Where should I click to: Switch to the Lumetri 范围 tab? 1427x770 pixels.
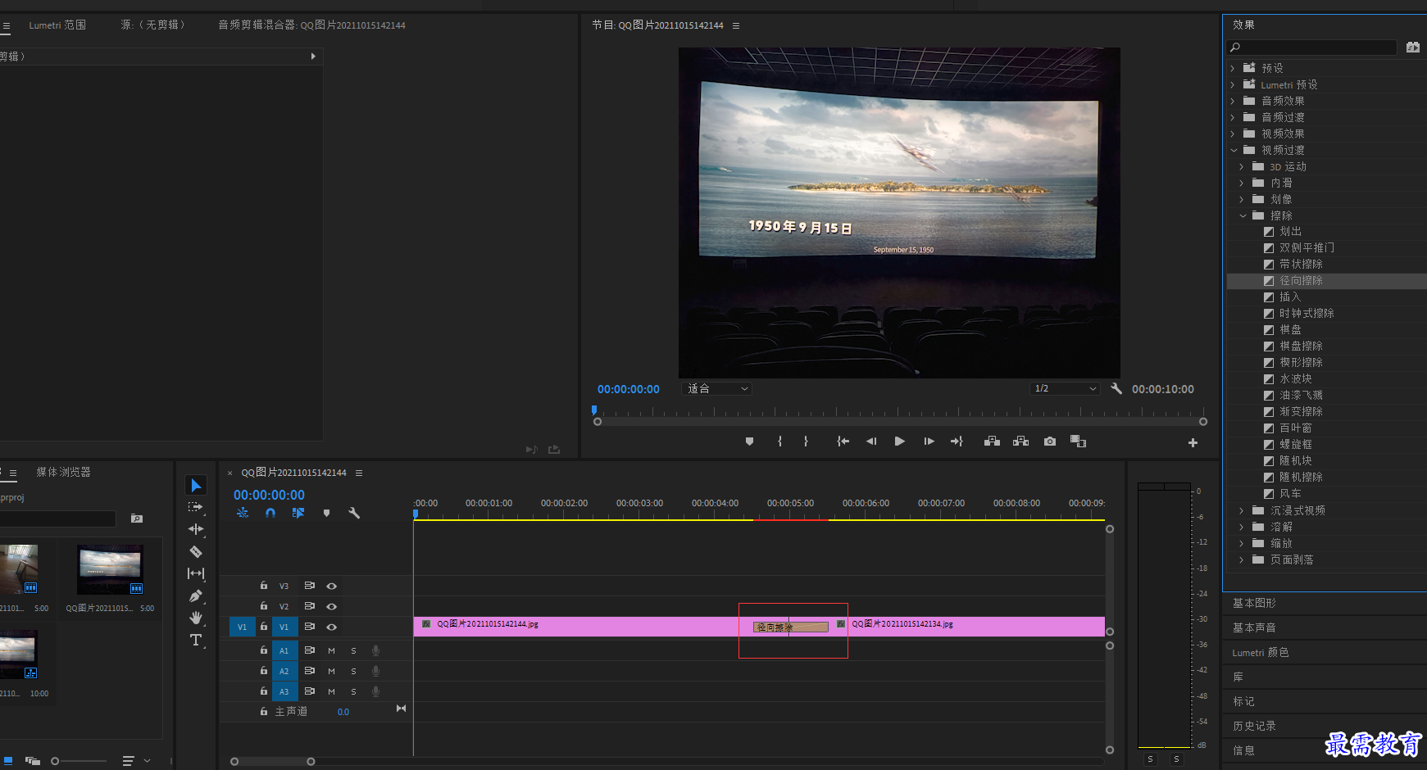click(x=57, y=25)
